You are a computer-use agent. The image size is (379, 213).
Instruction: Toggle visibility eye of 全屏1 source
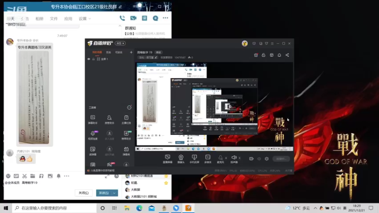pos(89,59)
